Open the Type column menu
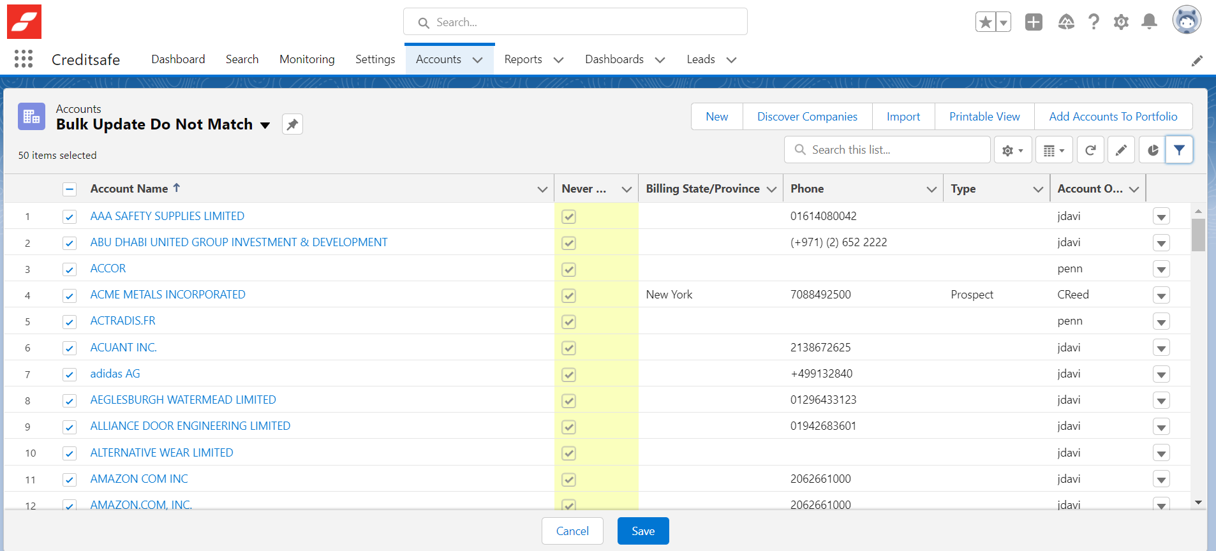This screenshot has height=551, width=1216. (x=1038, y=189)
